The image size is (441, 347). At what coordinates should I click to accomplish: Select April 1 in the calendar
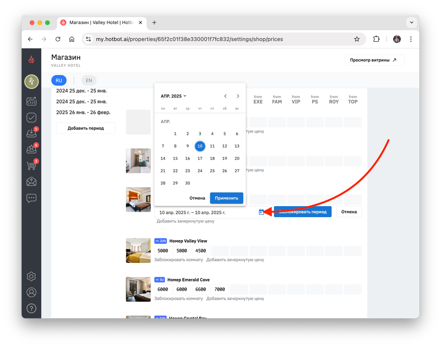[175, 134]
